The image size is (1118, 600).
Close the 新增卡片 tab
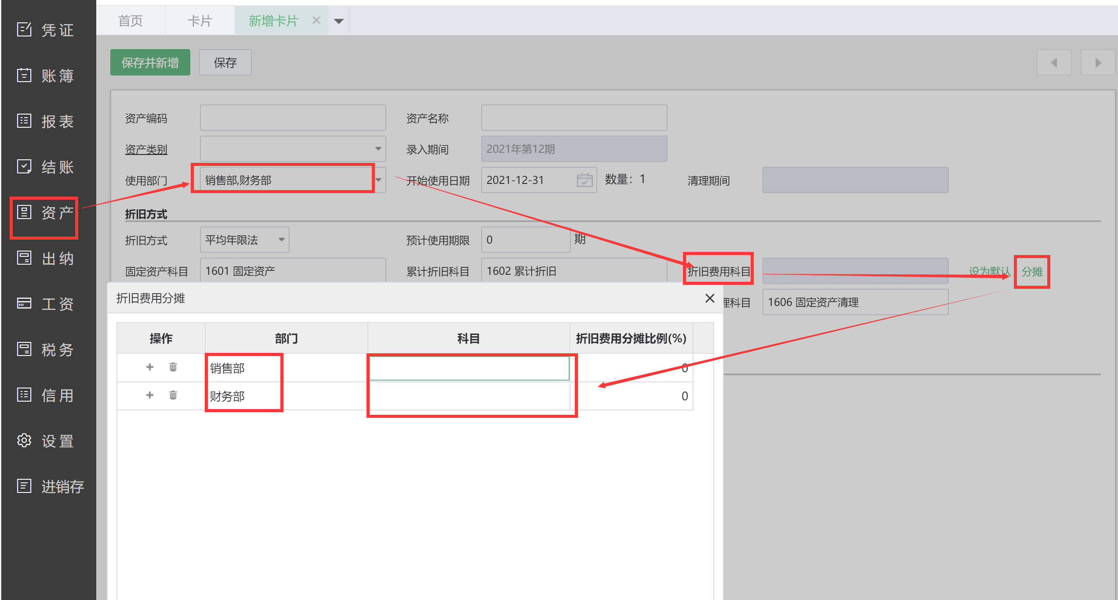point(316,20)
